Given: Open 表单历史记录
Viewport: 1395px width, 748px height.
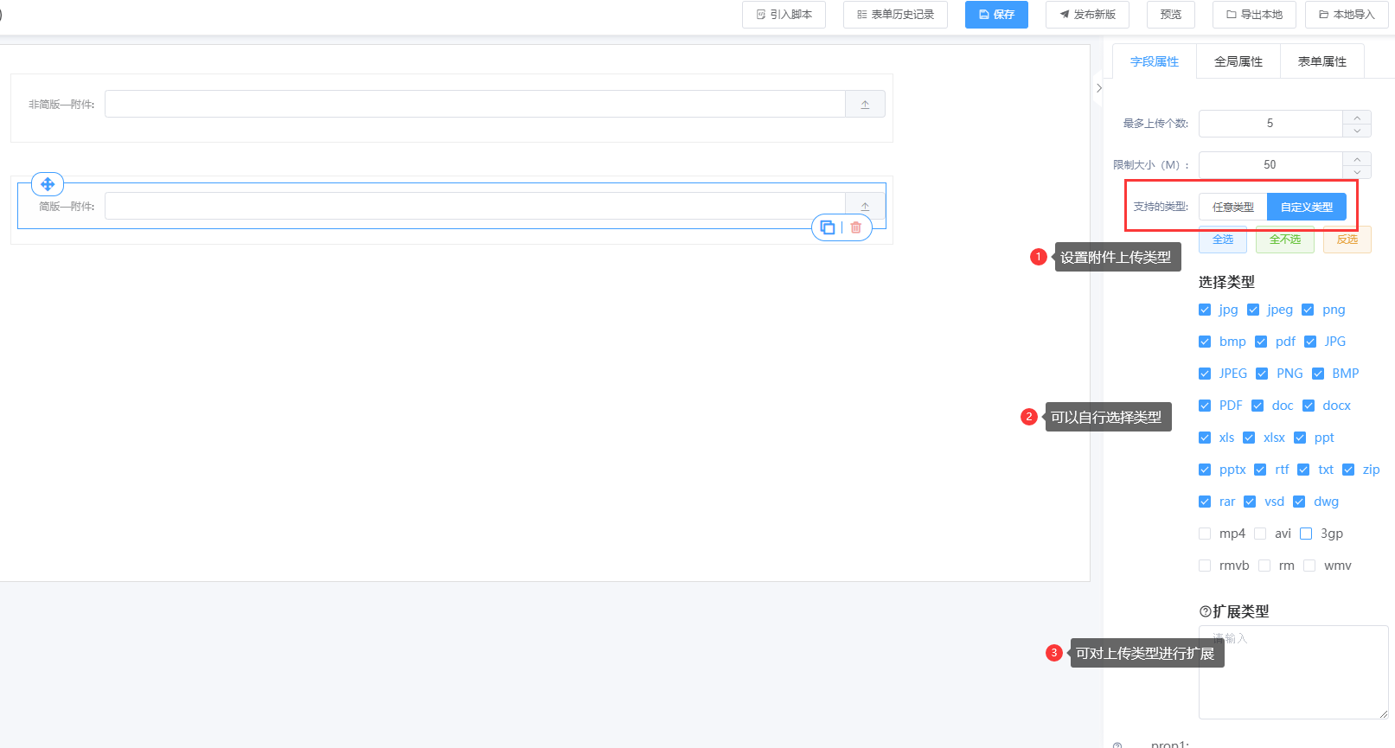Looking at the screenshot, I should [x=895, y=15].
